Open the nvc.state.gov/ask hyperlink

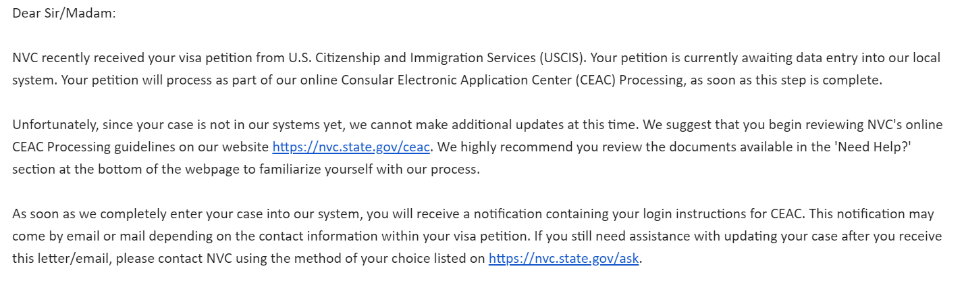click(564, 259)
